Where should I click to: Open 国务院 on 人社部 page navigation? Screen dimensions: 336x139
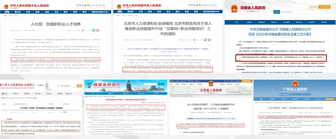click(17, 12)
